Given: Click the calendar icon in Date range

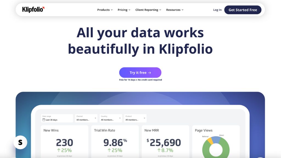Looking at the screenshot, I should [44, 120].
